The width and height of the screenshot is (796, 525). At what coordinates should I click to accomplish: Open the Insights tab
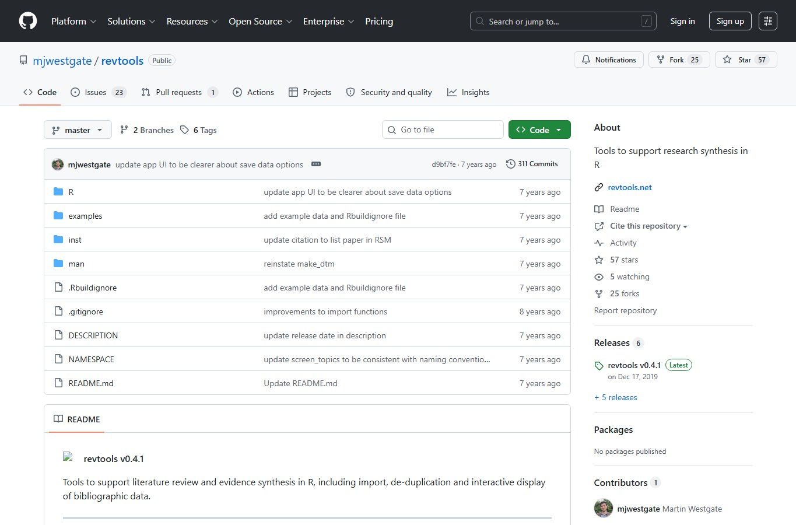pyautogui.click(x=468, y=92)
